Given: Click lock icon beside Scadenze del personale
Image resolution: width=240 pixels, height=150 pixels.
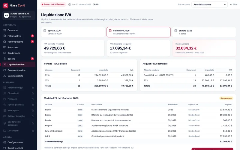Looking at the screenshot, I should (x=33, y=123).
